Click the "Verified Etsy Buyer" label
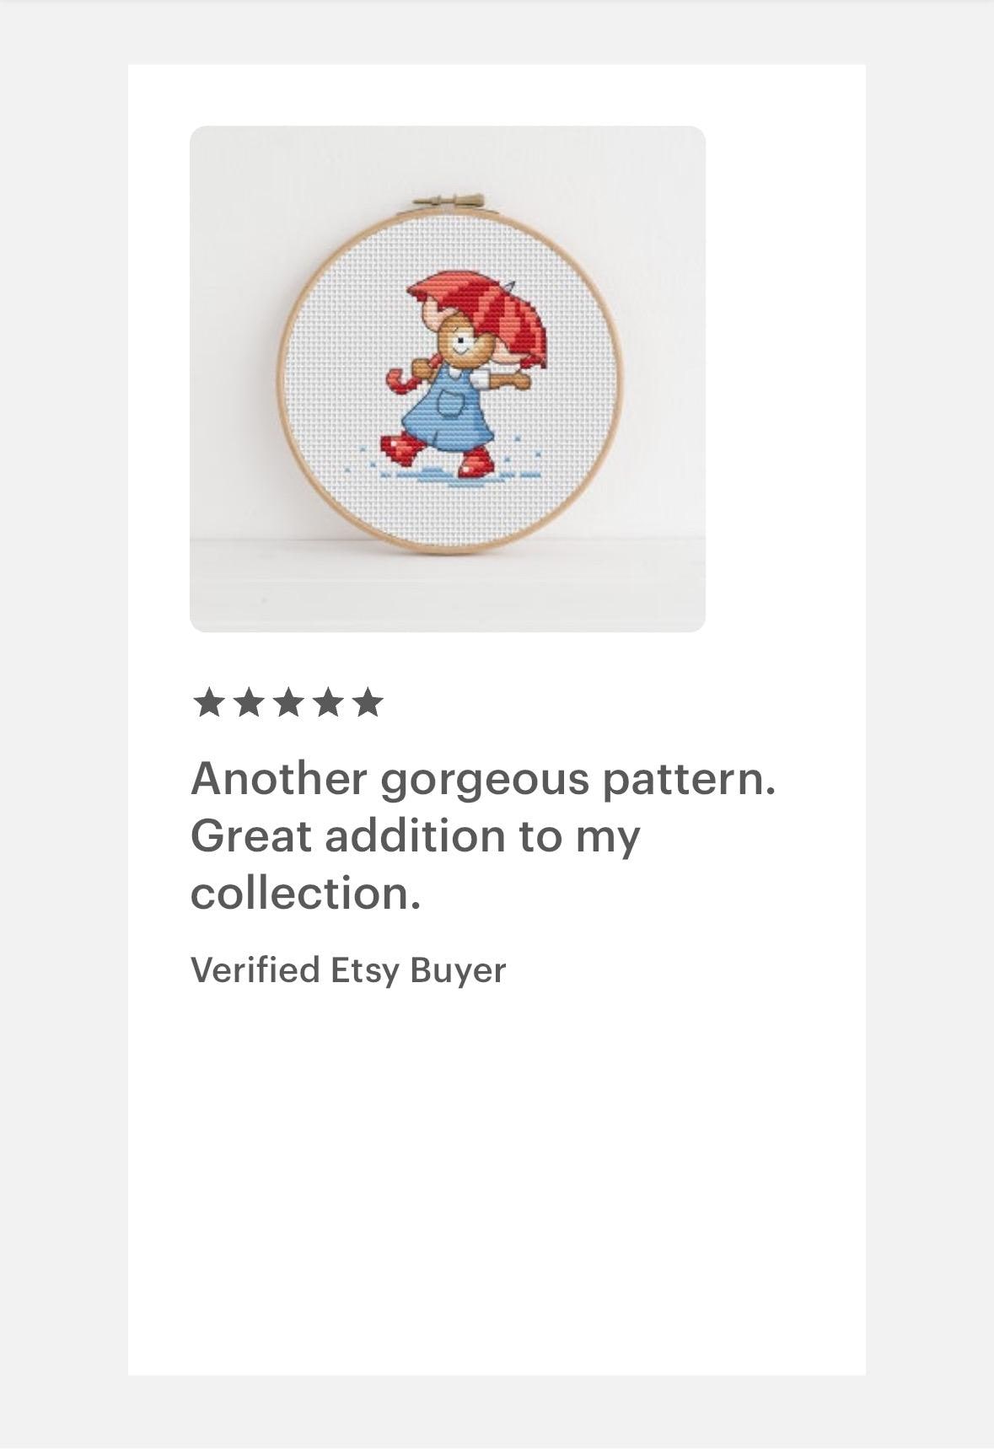Screen dimensions: 994x1450 [348, 970]
